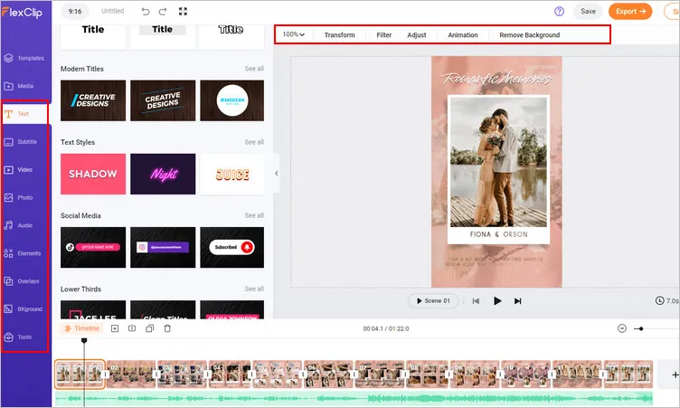
Task: See all Text Styles
Action: click(254, 142)
